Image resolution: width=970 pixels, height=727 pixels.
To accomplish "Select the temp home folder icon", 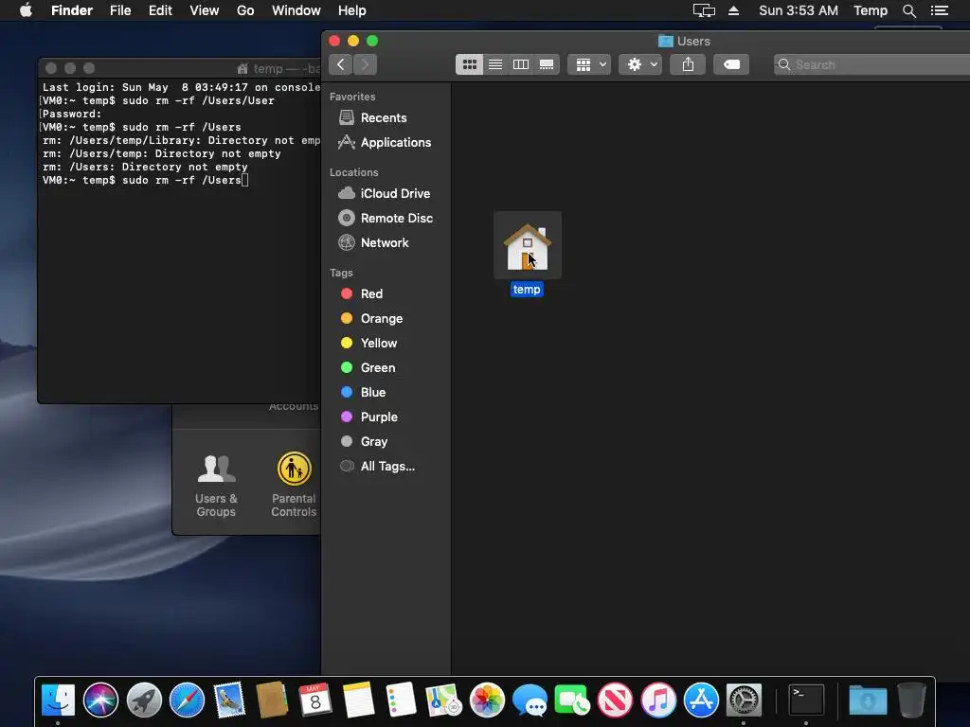I will click(527, 245).
